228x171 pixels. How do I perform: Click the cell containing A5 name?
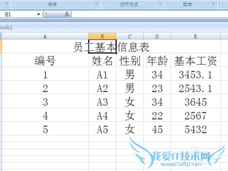[x=103, y=129]
